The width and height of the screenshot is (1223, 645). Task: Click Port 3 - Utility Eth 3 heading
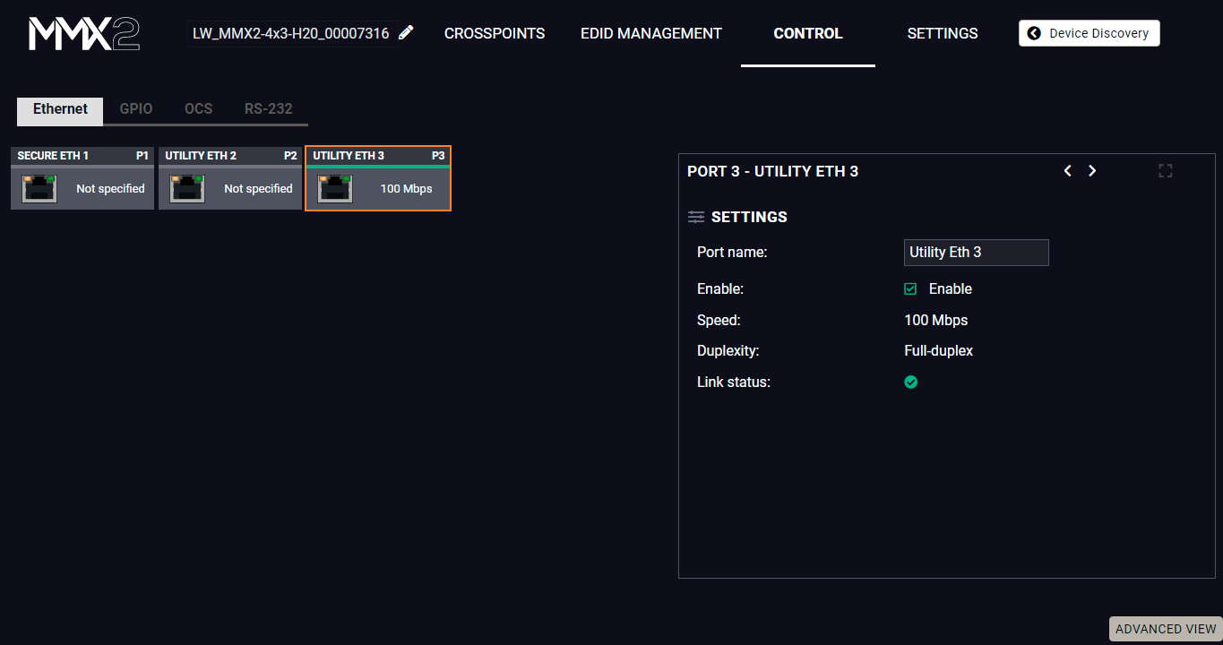pyautogui.click(x=773, y=171)
